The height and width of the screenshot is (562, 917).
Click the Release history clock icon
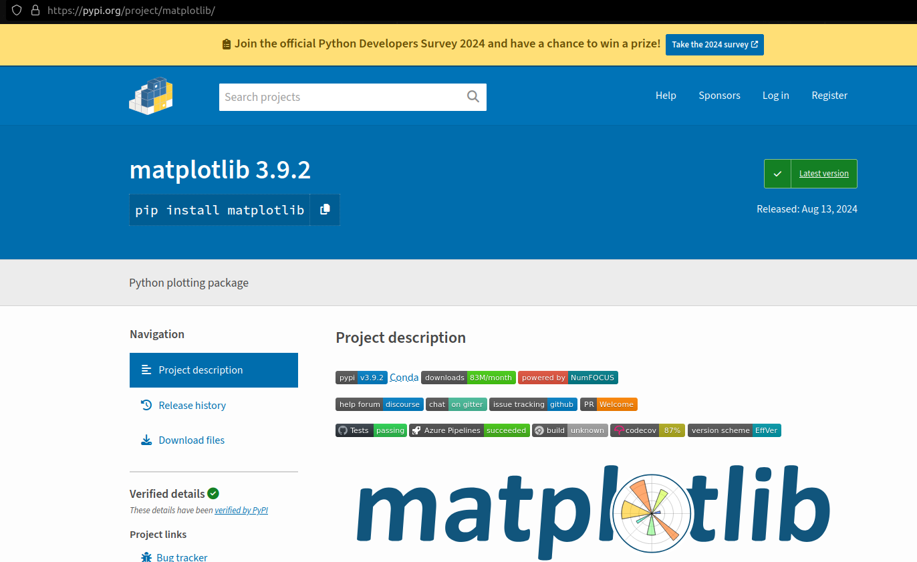coord(146,405)
